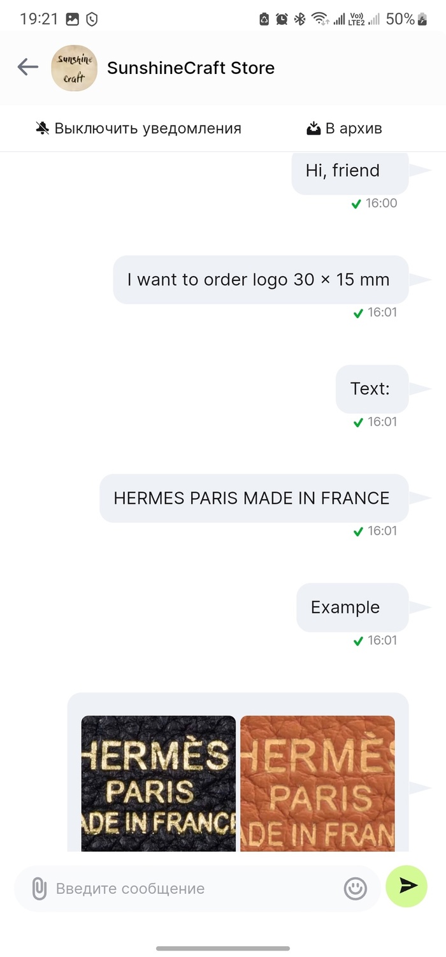This screenshot has height=957, width=446.
Task: Open the emoji picker smiley icon
Action: click(356, 888)
